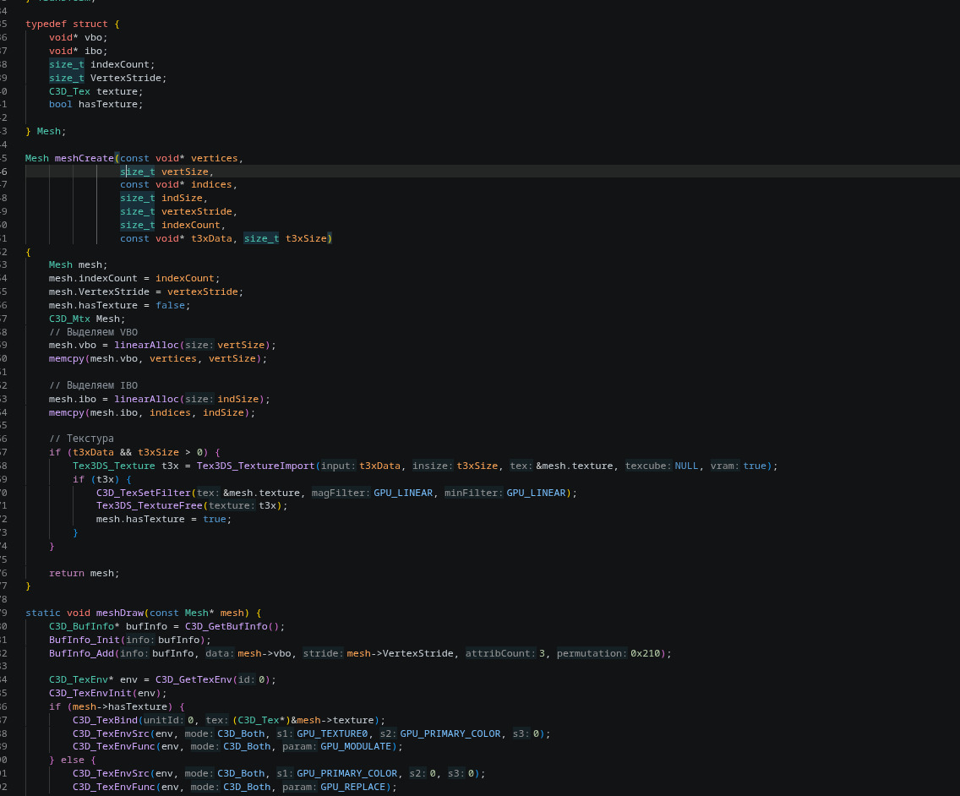Click the 'static void meshDraw' function name

point(120,613)
